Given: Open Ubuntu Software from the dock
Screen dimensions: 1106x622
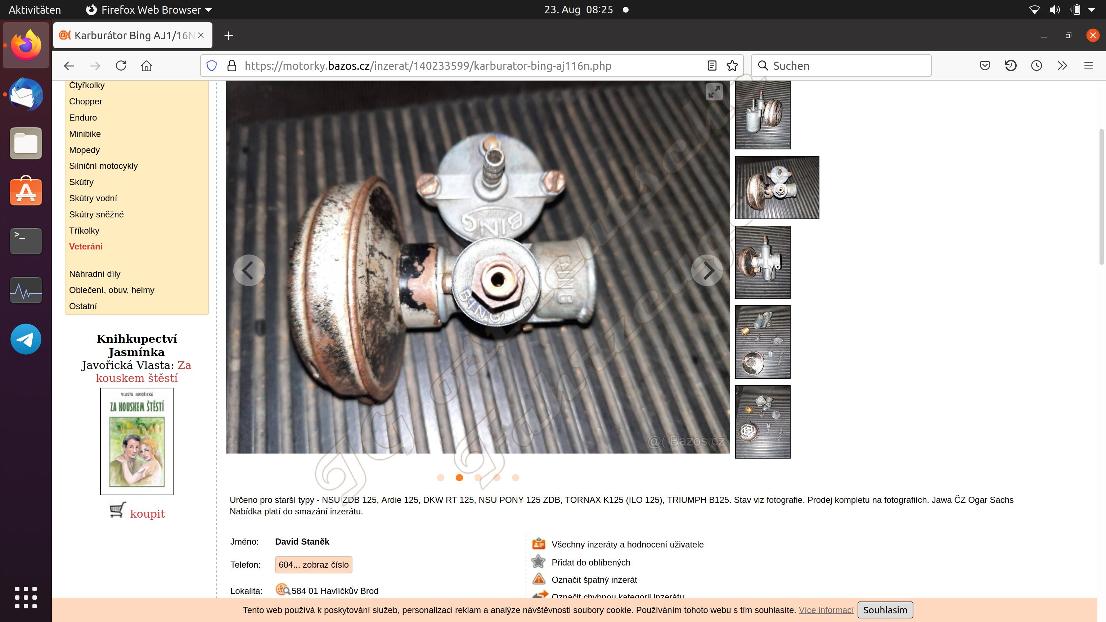Looking at the screenshot, I should [26, 191].
